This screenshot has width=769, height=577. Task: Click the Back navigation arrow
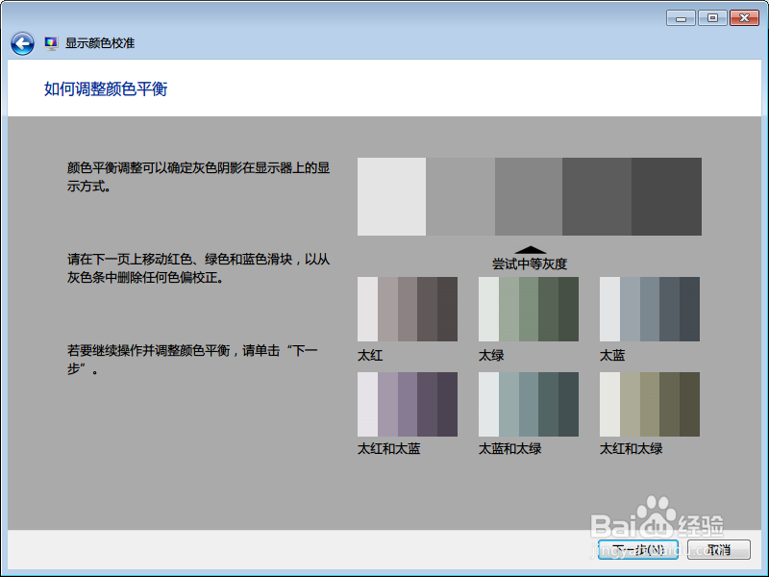click(x=21, y=41)
